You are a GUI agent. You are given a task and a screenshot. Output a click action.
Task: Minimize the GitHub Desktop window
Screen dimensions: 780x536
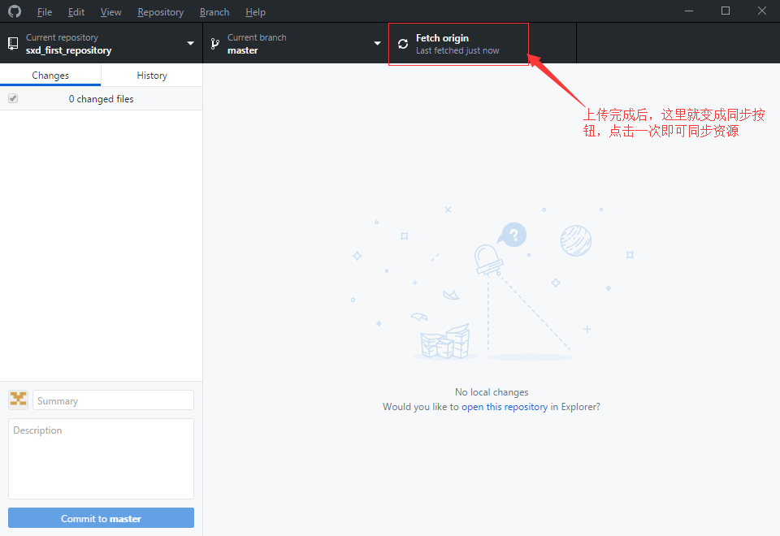point(689,11)
